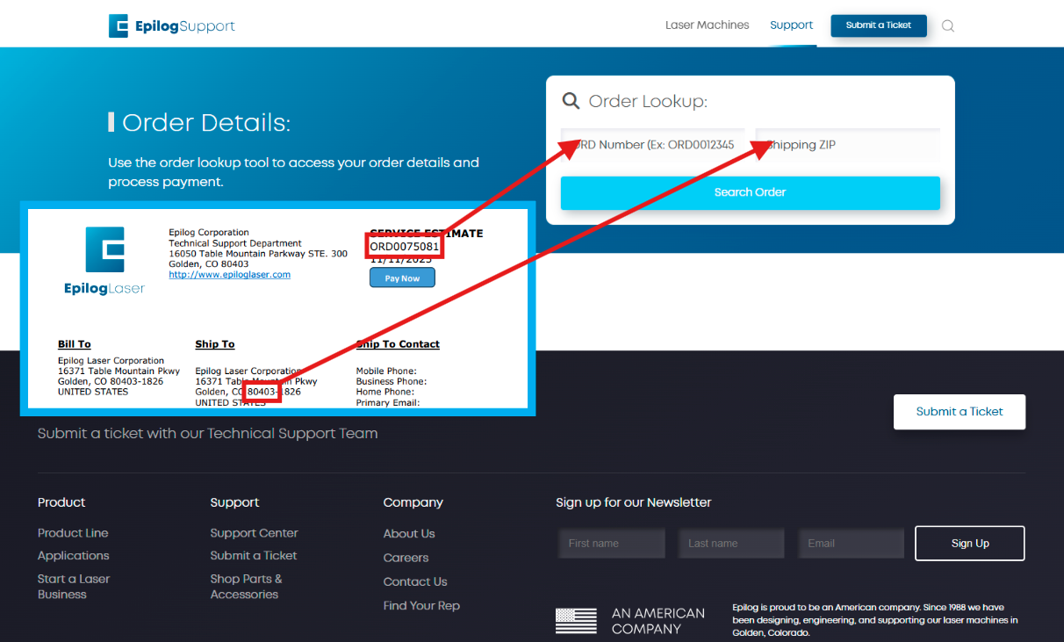
Task: Visit the Shop Parts & Accessories page
Action: [246, 586]
